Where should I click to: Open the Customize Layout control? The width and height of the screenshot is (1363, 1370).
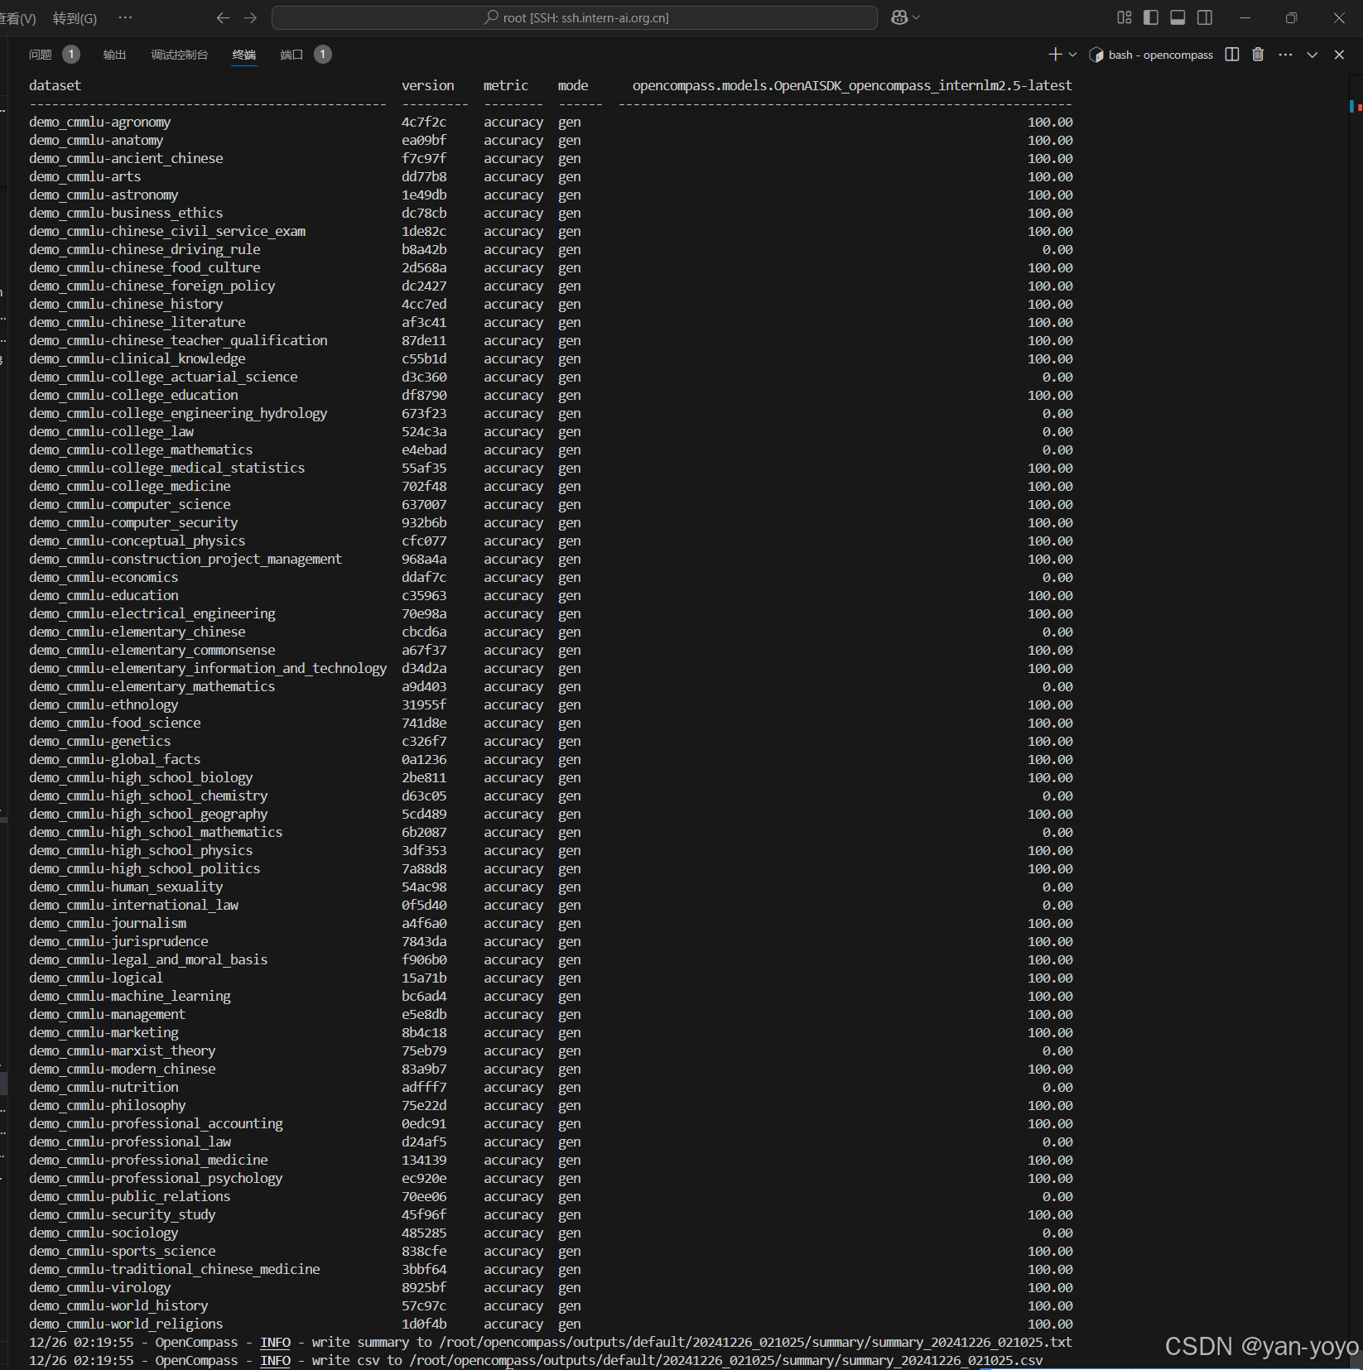1124,17
